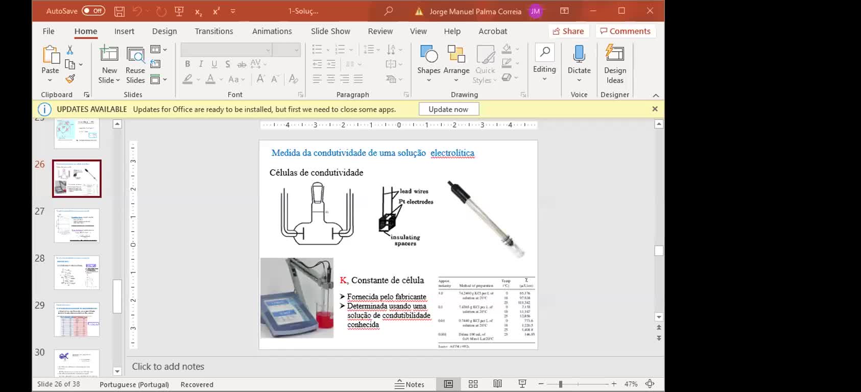The image size is (861, 392).
Task: Open the Animations ribbon tab
Action: point(272,31)
